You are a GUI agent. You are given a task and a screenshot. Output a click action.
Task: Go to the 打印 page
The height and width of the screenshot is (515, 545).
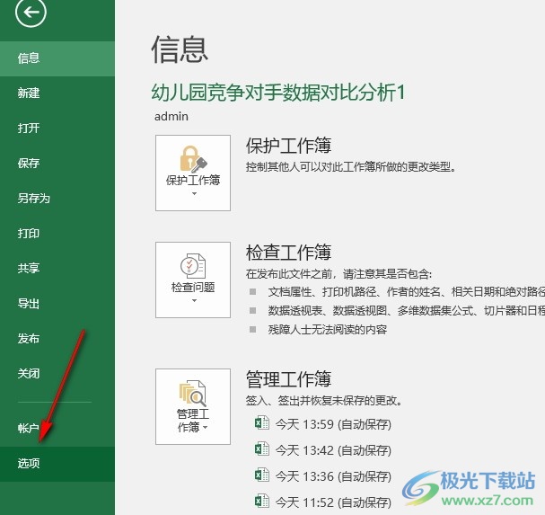coord(57,234)
